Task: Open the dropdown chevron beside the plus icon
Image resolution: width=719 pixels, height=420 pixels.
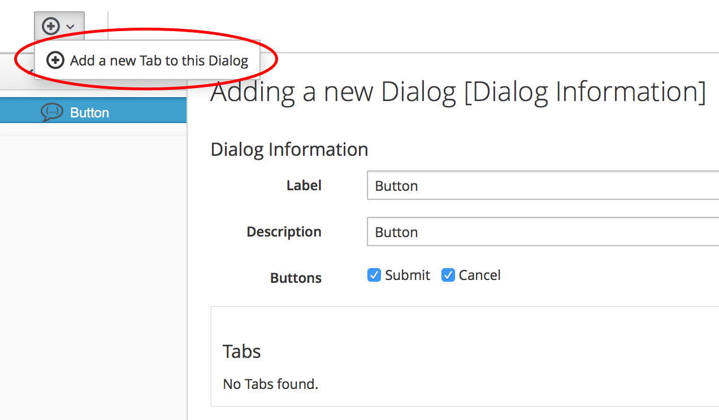Action: (x=70, y=27)
